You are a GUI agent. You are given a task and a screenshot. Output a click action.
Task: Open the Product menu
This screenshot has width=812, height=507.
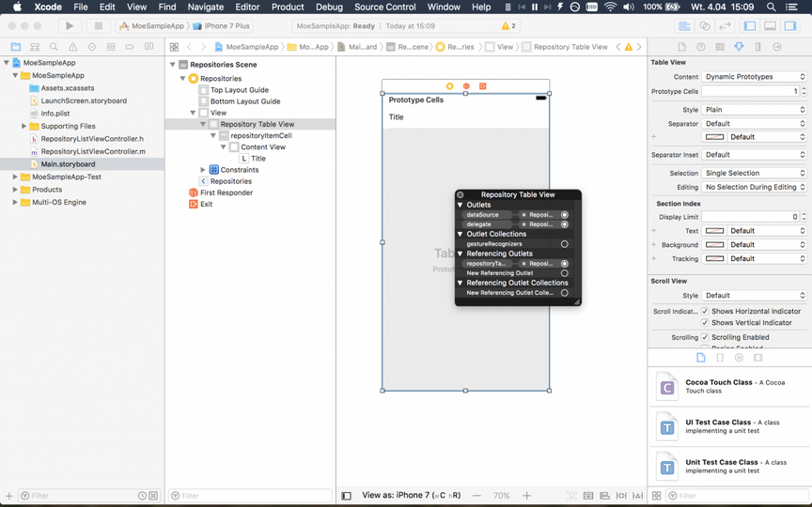pos(288,7)
